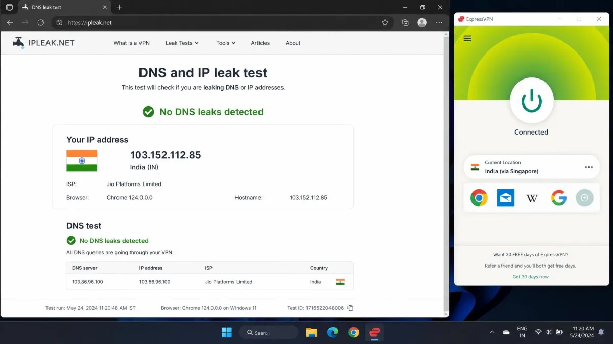Open browser Collections icon
The height and width of the screenshot is (344, 613).
[x=405, y=22]
